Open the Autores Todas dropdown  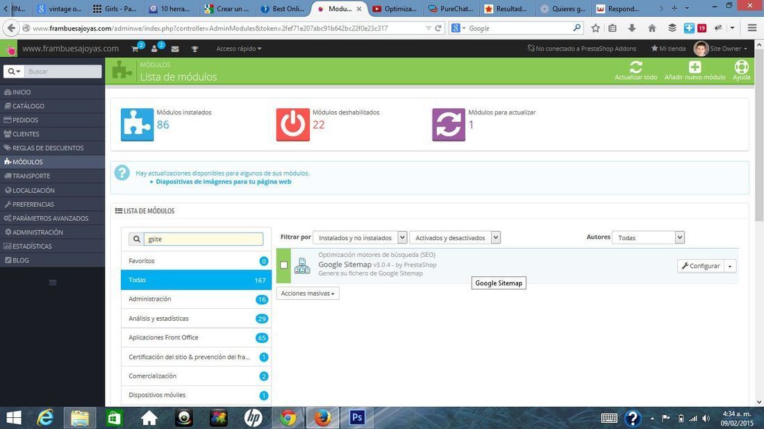[x=649, y=237]
